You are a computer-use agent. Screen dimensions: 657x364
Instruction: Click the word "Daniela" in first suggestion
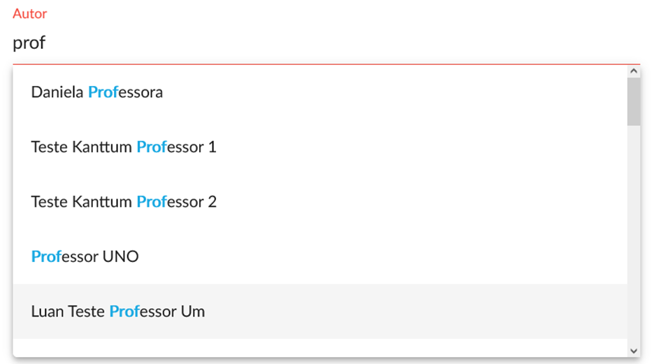click(x=57, y=92)
